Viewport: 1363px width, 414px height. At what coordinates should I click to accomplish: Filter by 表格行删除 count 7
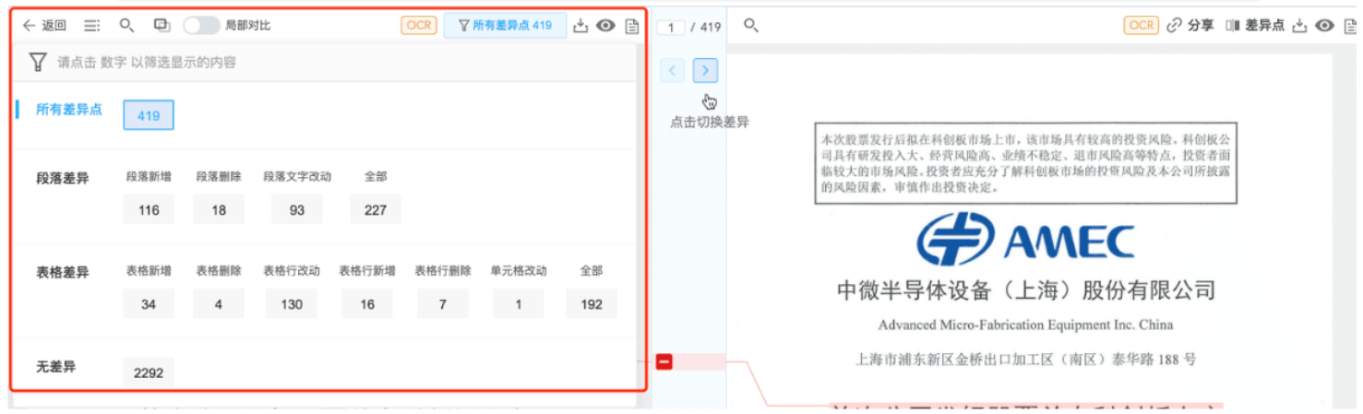tap(443, 303)
